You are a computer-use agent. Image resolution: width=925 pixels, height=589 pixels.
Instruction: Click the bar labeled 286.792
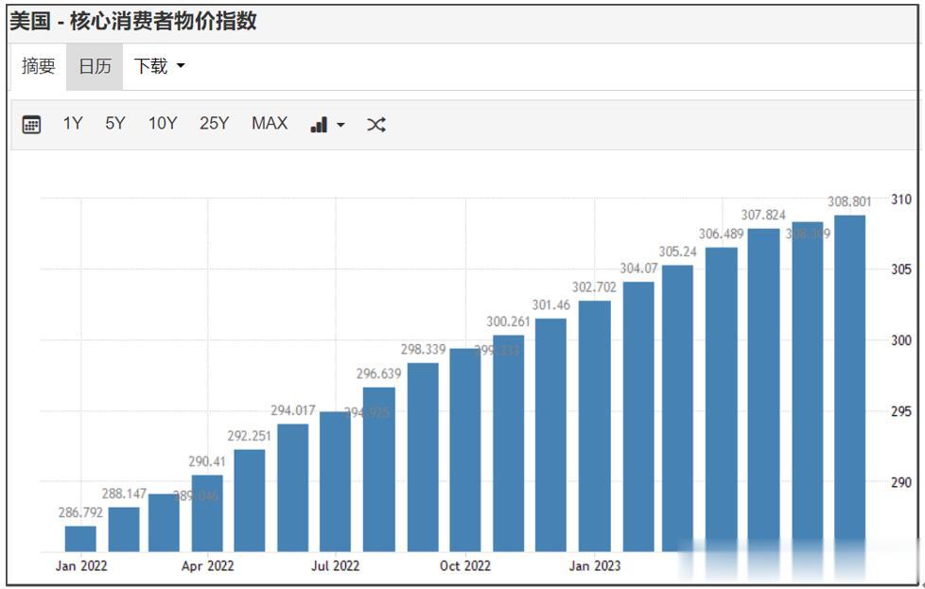[80, 539]
